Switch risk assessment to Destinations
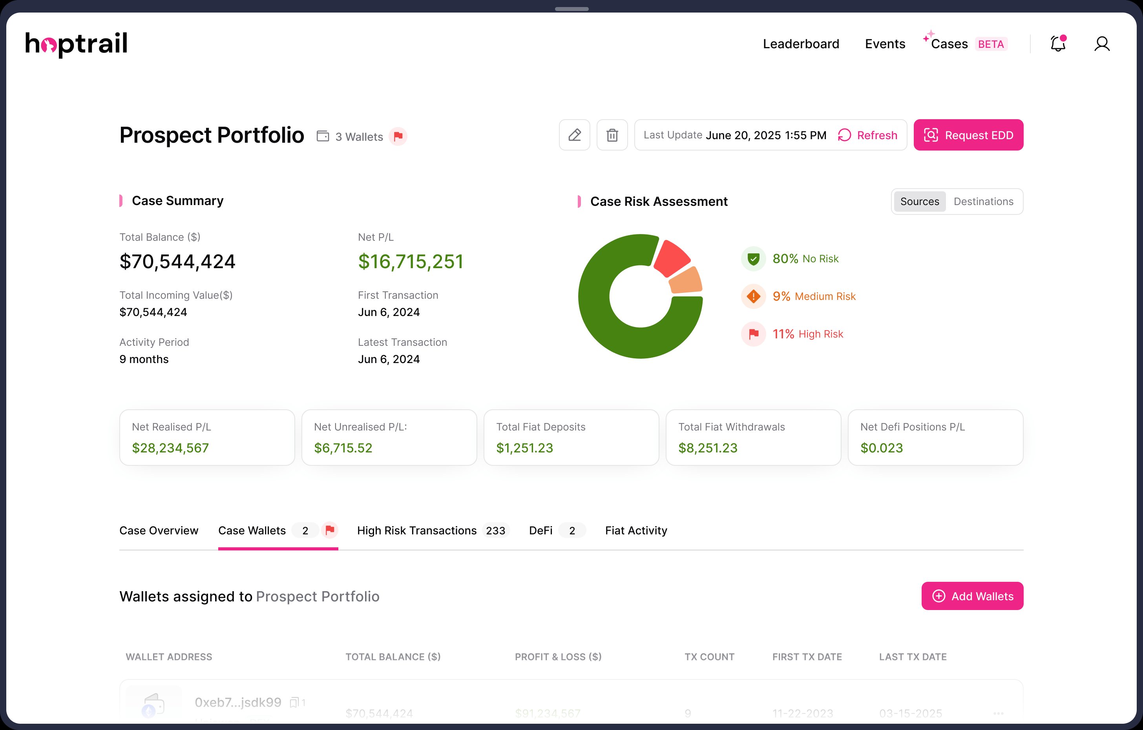The height and width of the screenshot is (730, 1143). tap(984, 202)
